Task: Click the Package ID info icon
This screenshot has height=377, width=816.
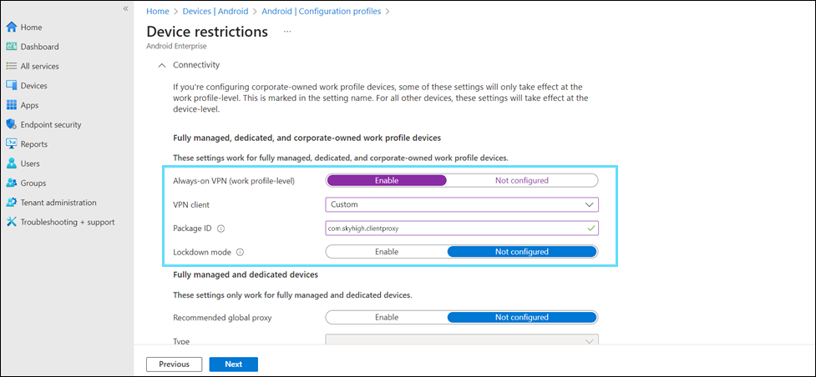Action: coord(220,229)
